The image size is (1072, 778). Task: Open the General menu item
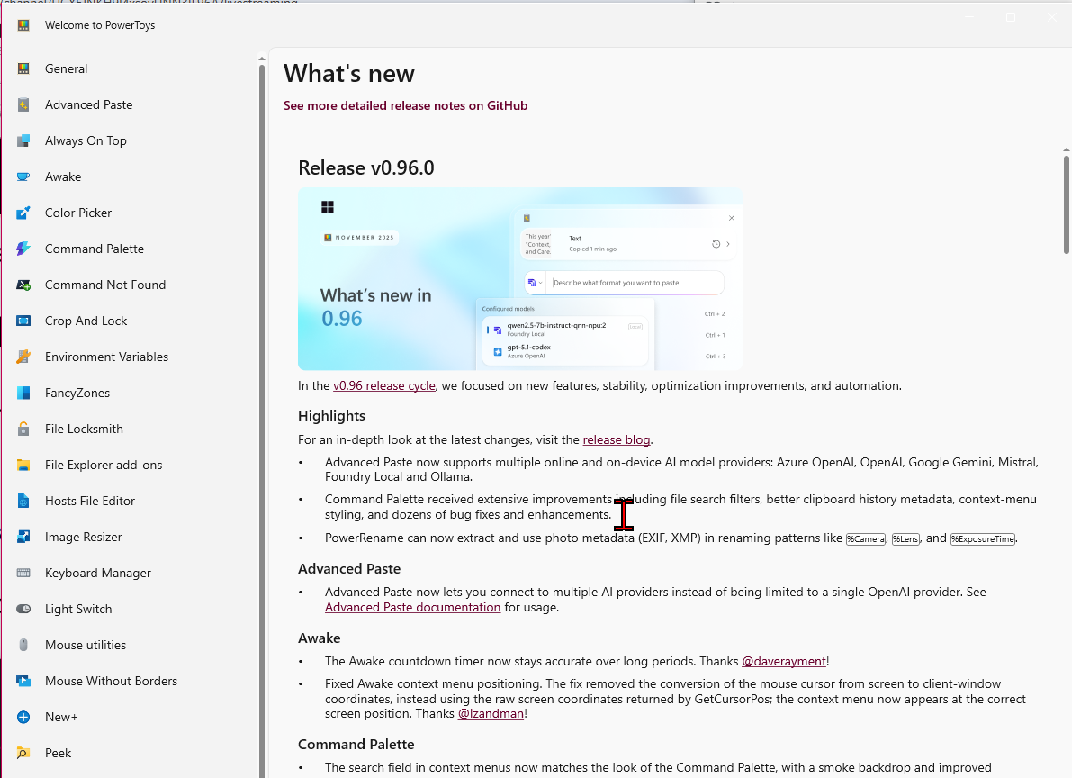(66, 68)
